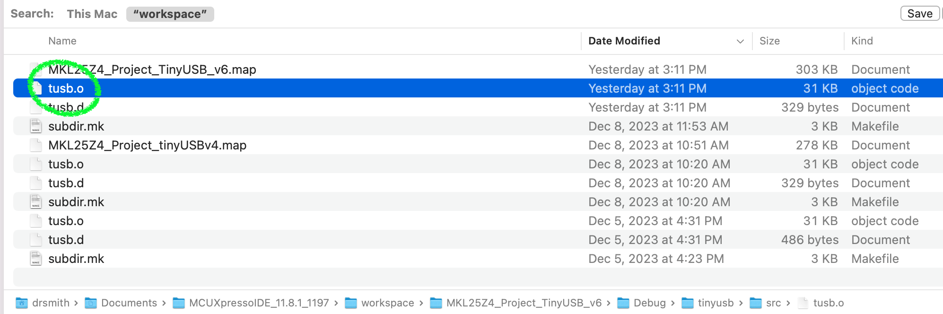Click the Documents folder icon in the path bar
Viewport: 943px width, 314px height.
click(x=91, y=303)
